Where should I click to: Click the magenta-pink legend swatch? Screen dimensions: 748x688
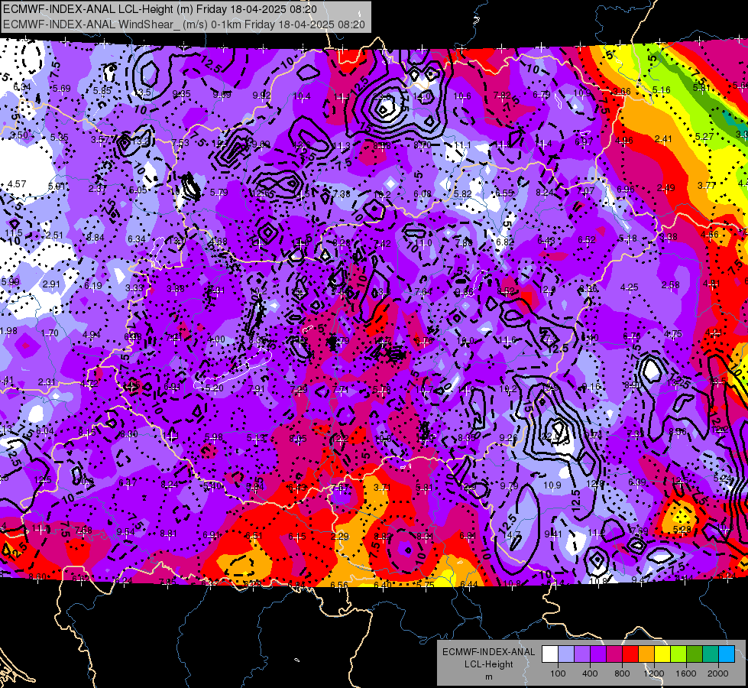pyautogui.click(x=614, y=654)
